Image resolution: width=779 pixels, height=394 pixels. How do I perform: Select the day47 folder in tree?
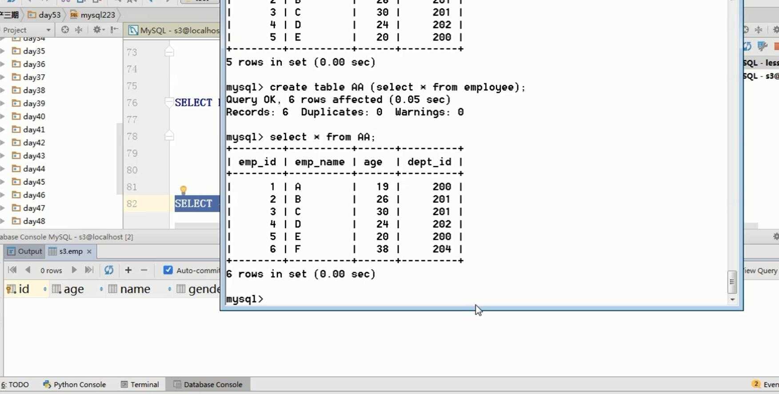(x=28, y=208)
